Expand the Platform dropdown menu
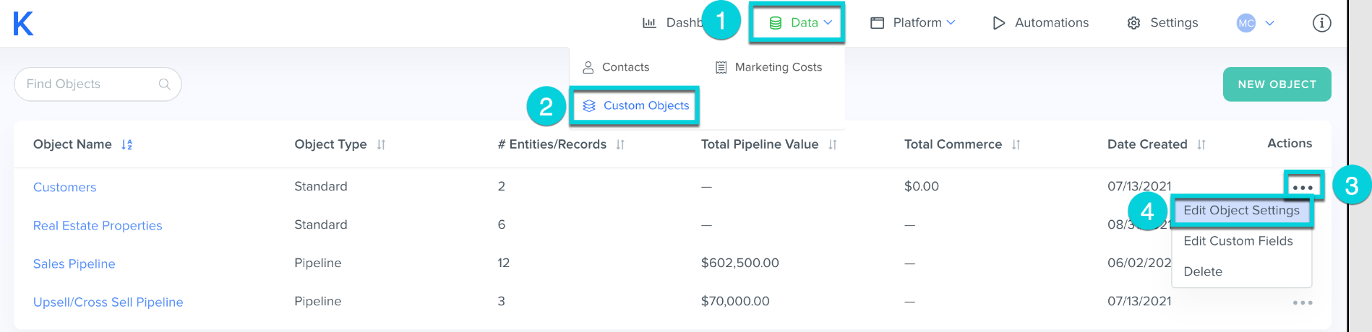This screenshot has height=332, width=1372. pos(912,23)
